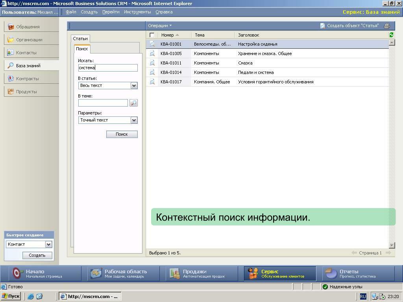Click the previous page arrow
403x302 pixels.
[x=354, y=253]
